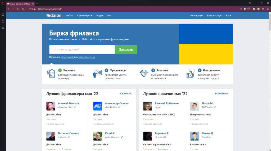271x151 pixels.
Task: Click the page vertical scrollbar thumb
Action: click(x=270, y=22)
